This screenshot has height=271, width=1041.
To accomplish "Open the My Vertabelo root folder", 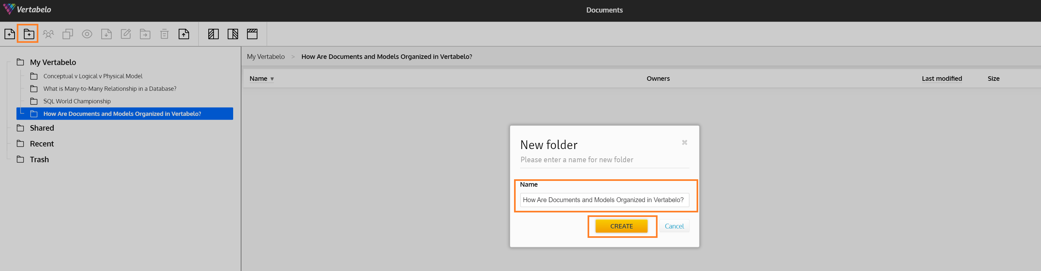I will coord(53,62).
